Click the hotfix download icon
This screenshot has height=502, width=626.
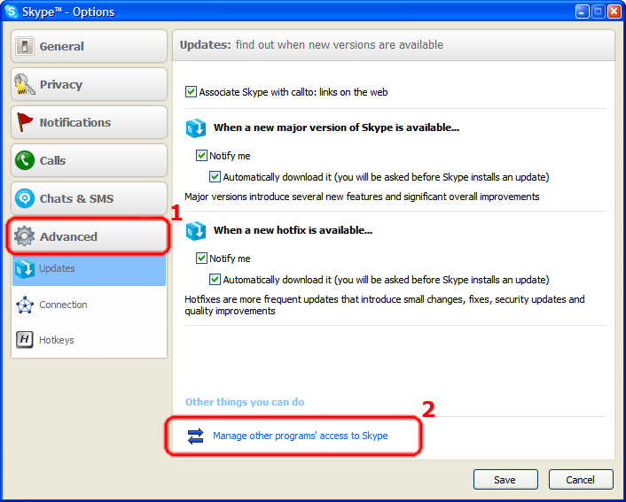point(196,231)
